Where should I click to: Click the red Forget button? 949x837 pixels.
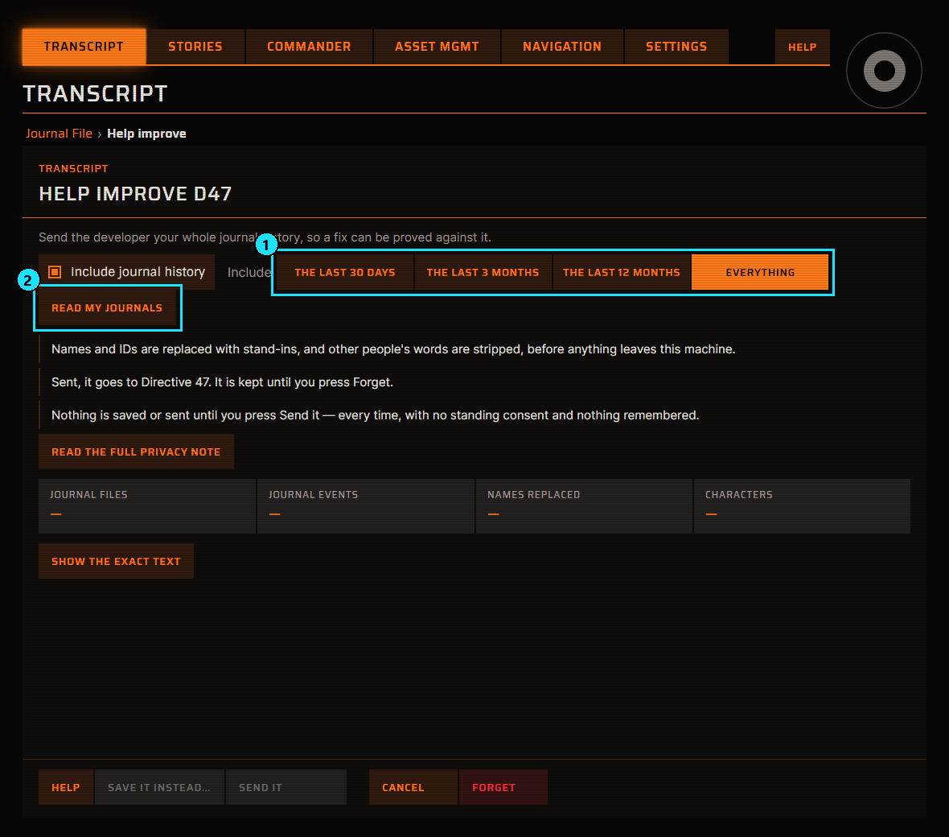coord(503,787)
